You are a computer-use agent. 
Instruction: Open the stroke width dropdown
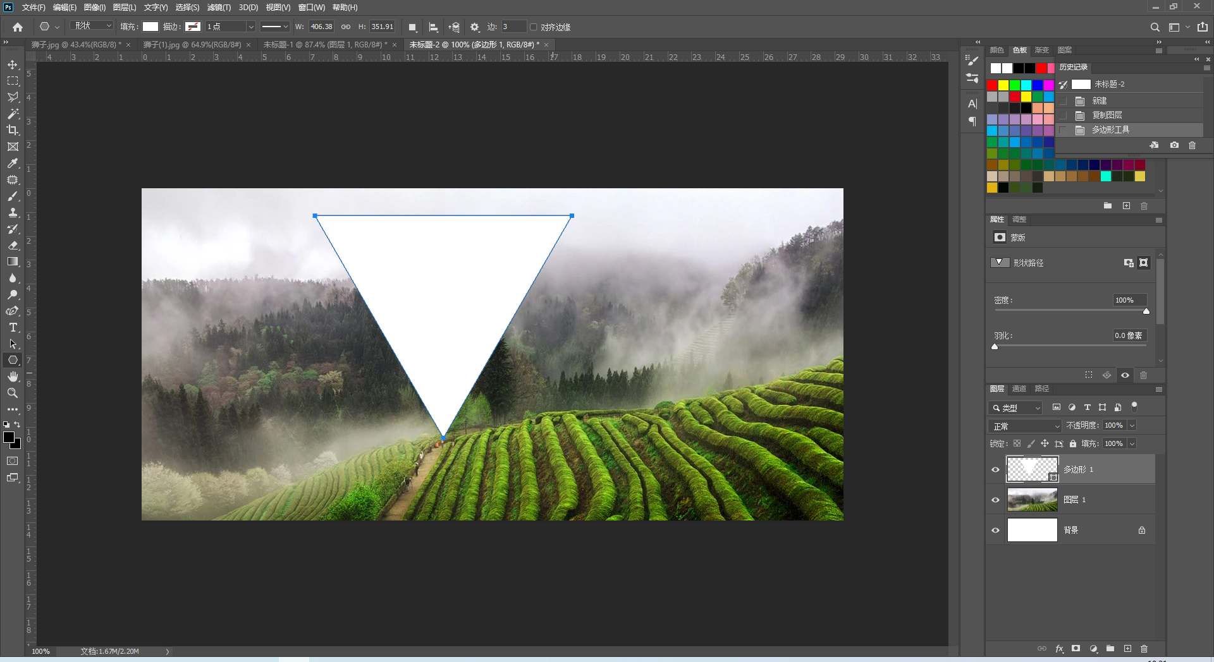[x=251, y=27]
